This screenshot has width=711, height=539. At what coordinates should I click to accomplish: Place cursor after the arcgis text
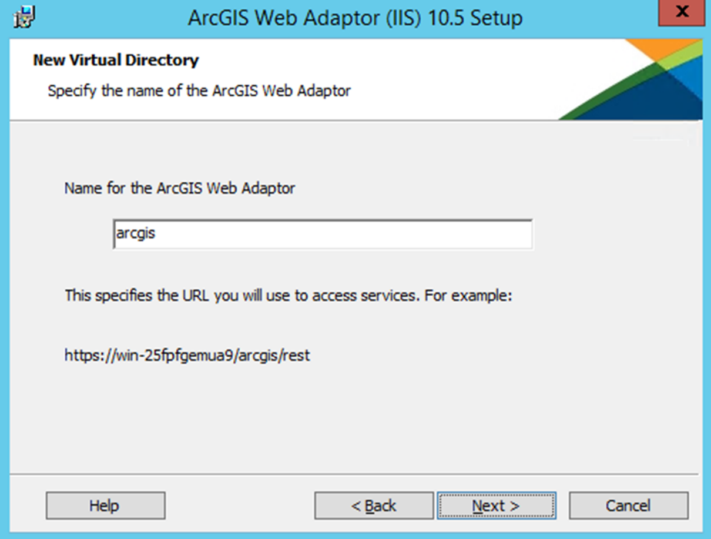click(157, 234)
